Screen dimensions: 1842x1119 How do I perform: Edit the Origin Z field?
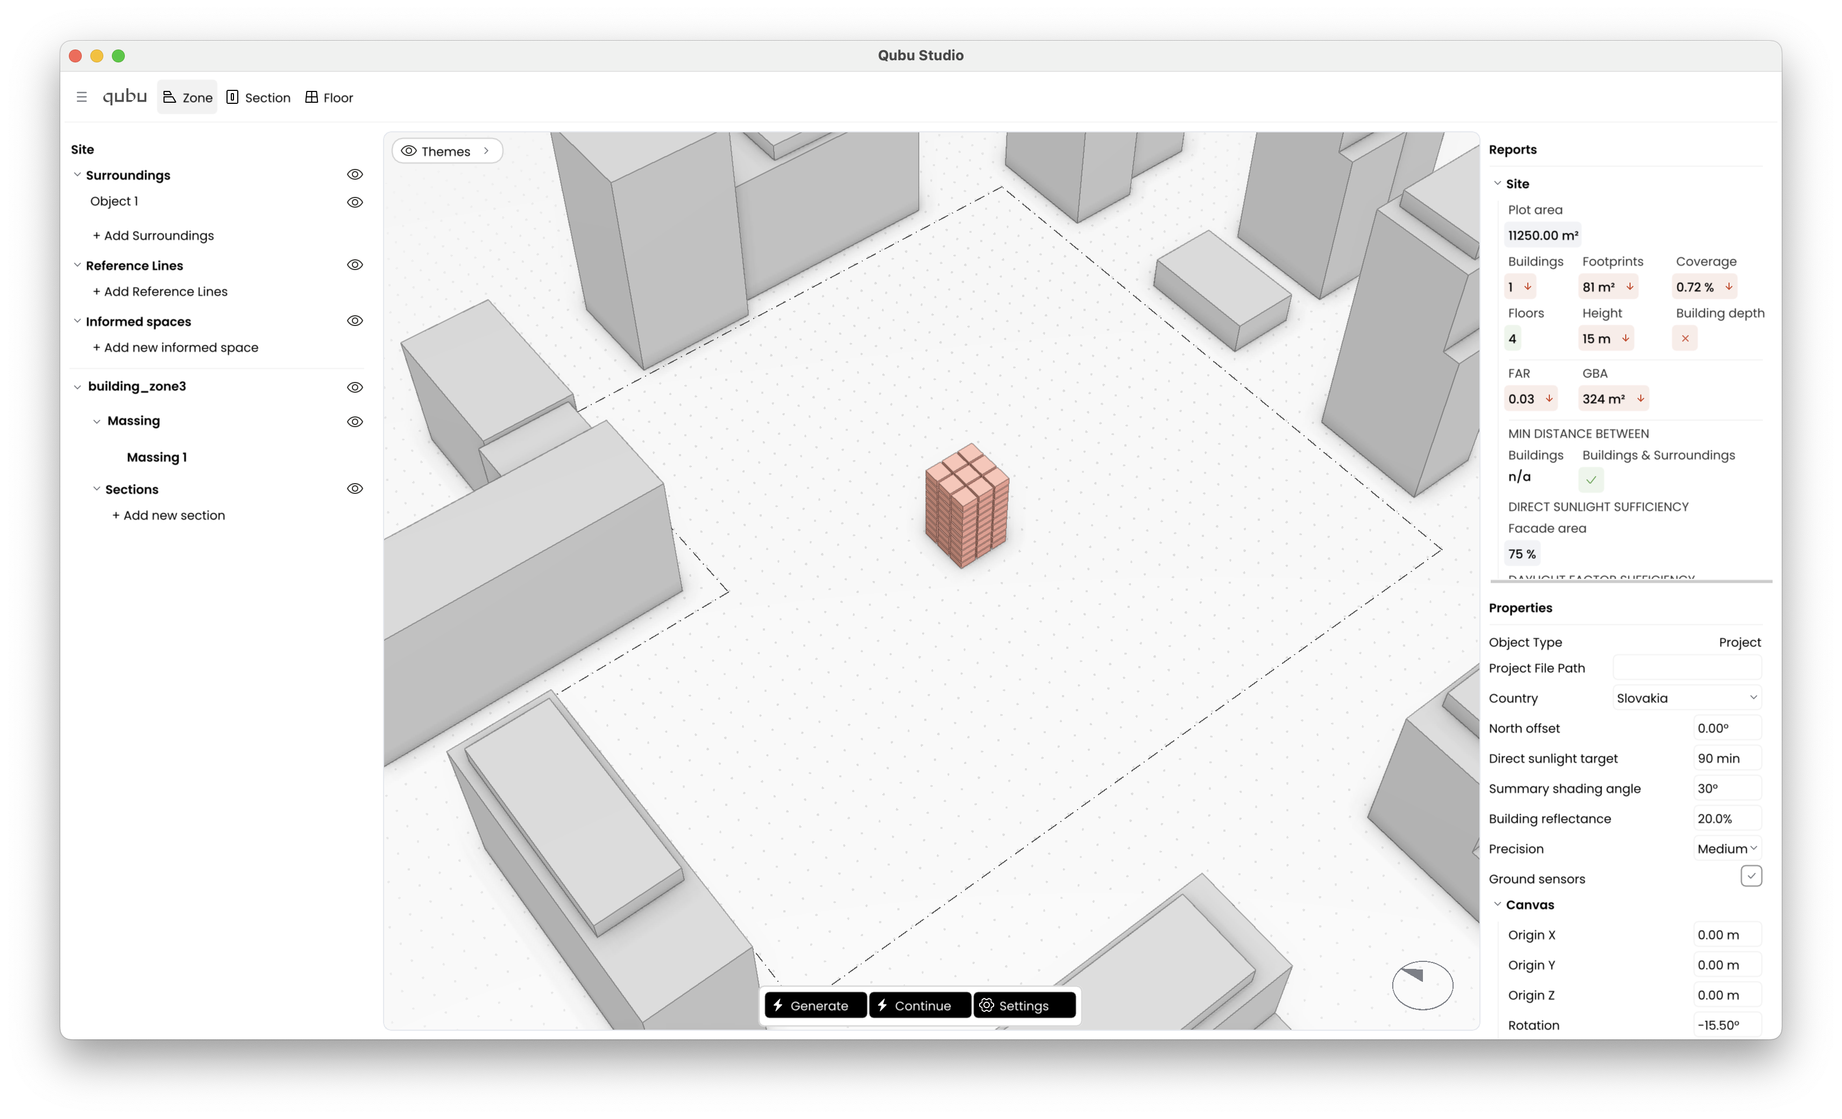pyautogui.click(x=1727, y=995)
